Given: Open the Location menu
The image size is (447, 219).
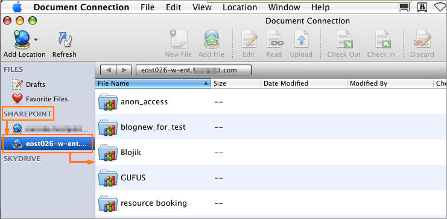Looking at the screenshot, I should [x=239, y=7].
